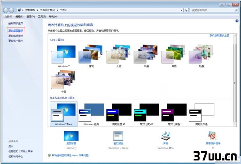
Task: Click the 更改帐户图片 link
Action: (x=16, y=41)
